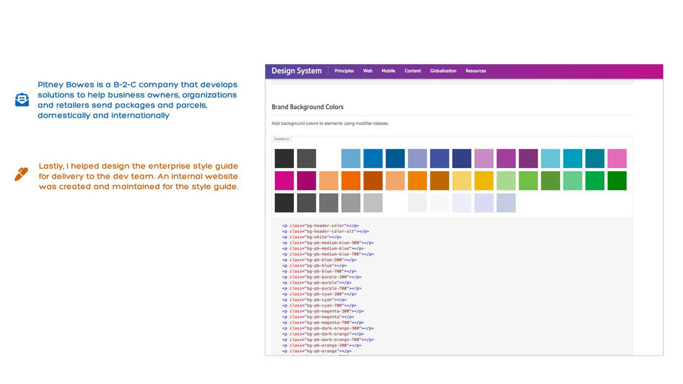The height and width of the screenshot is (384, 683).
Task: Pick the dark teal cyan-700 swatch
Action: (x=595, y=159)
